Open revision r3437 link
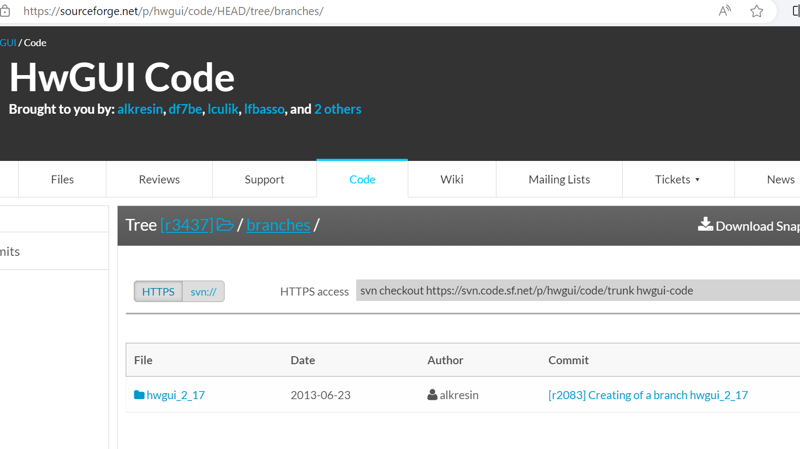 [x=187, y=225]
